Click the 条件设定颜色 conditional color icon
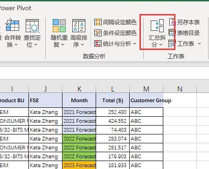 [x=98, y=33]
